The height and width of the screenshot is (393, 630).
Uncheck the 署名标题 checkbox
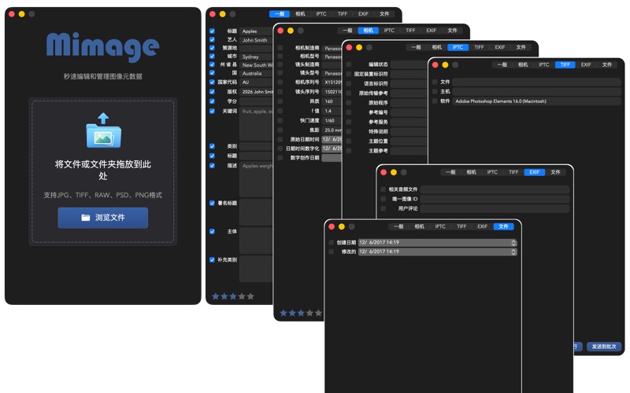pos(212,204)
